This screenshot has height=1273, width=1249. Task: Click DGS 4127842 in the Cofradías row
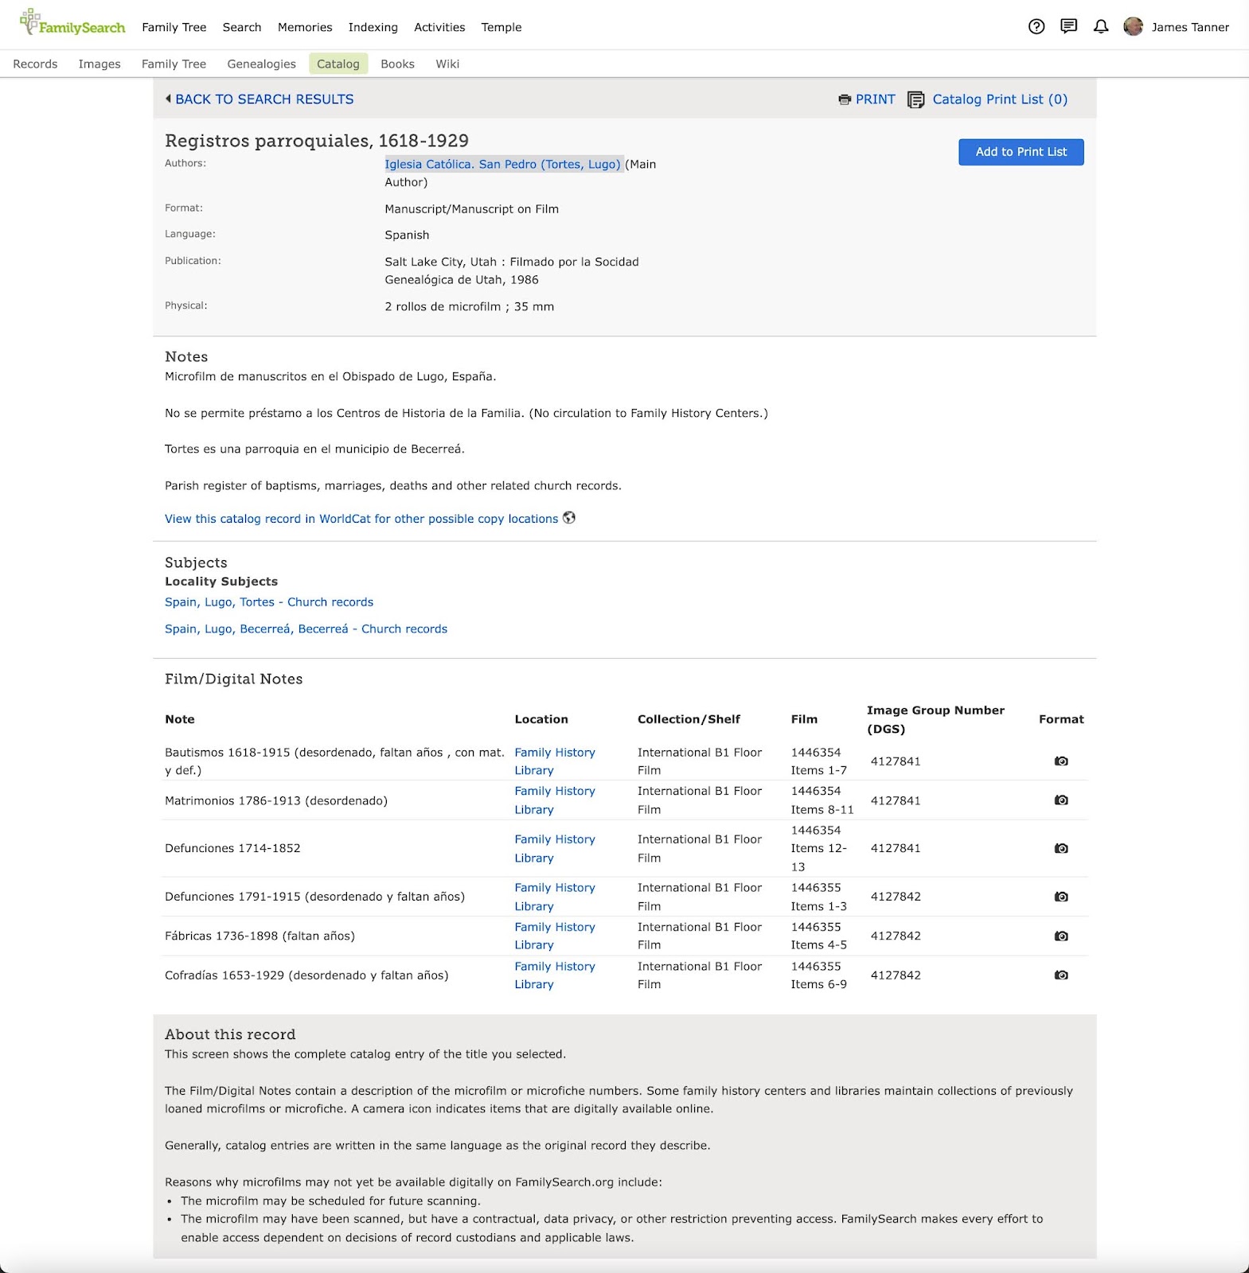(896, 975)
